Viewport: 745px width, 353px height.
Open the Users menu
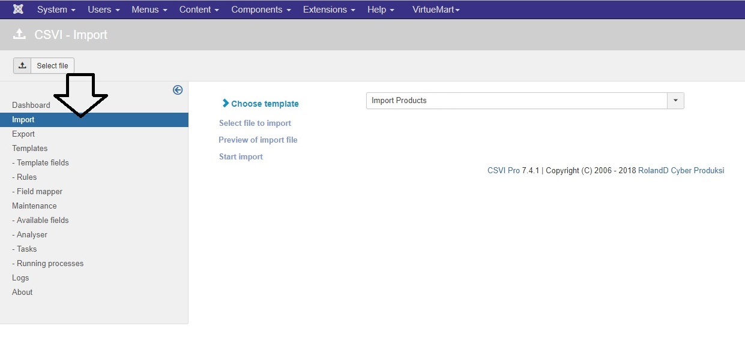pyautogui.click(x=104, y=10)
